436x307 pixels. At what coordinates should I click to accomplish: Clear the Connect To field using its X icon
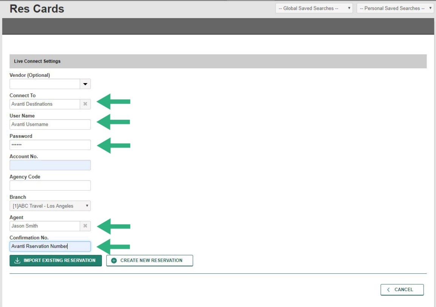click(x=85, y=104)
